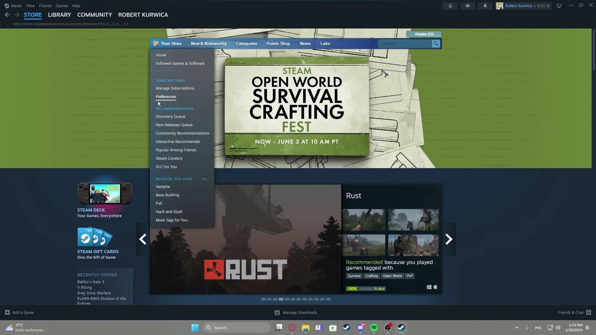Open the family view icon in title bar
This screenshot has height=335, width=596.
coord(450,6)
